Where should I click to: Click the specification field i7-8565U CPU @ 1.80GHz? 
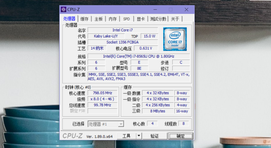coord(139,56)
